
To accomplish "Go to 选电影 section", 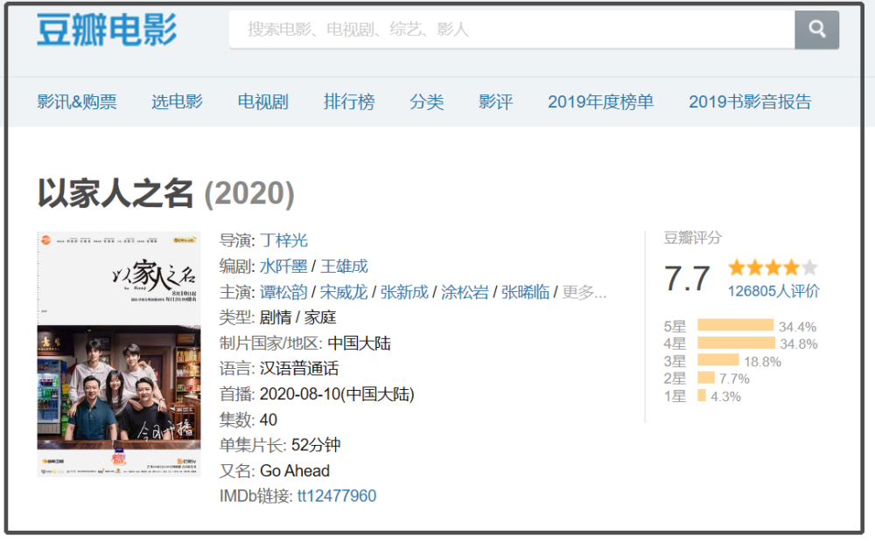I will pos(177,102).
